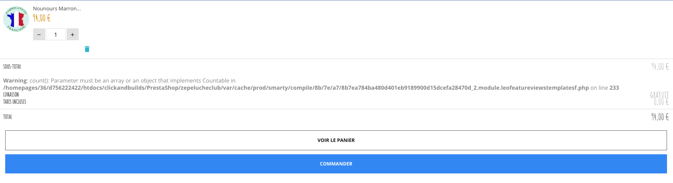Click the taxes amount 0,00 €

(661, 102)
